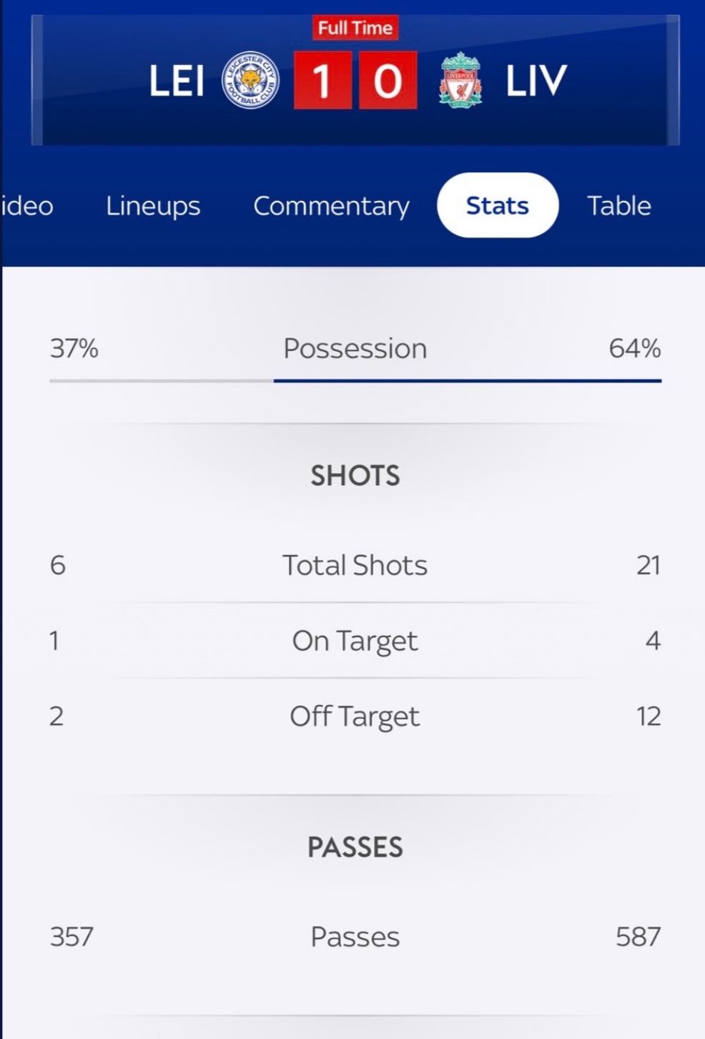Click the SHOTS section heading
The width and height of the screenshot is (705, 1039).
coord(355,476)
